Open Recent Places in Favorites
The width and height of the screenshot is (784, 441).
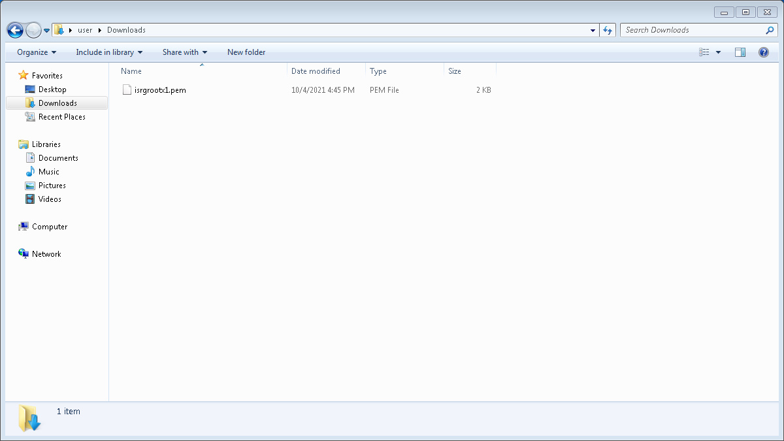pos(62,117)
